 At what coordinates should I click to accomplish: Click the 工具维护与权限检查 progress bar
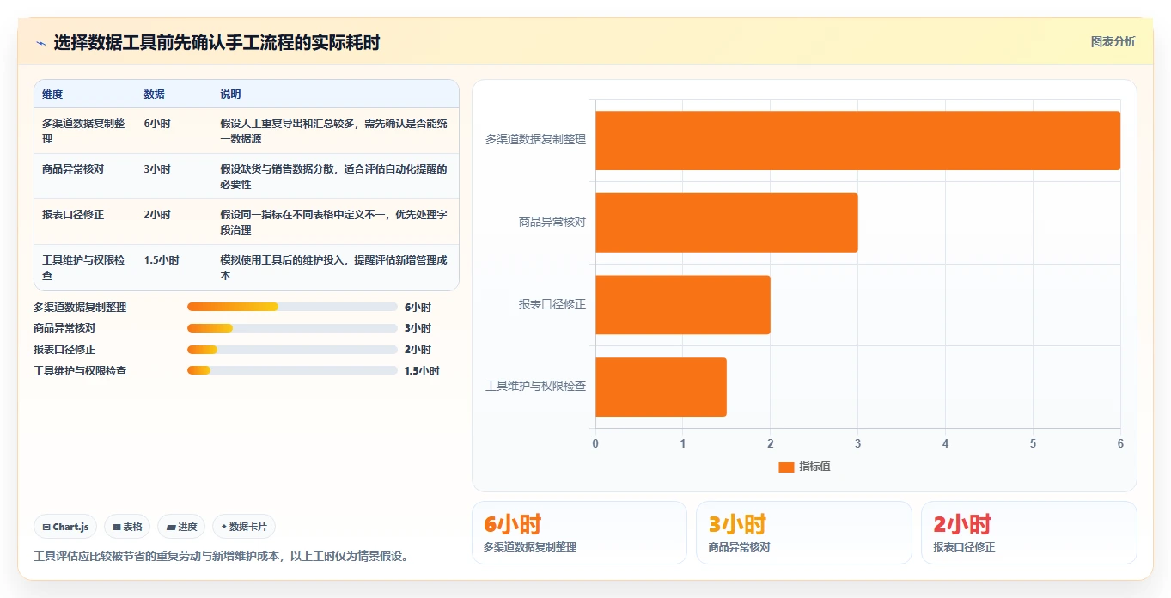(x=292, y=370)
